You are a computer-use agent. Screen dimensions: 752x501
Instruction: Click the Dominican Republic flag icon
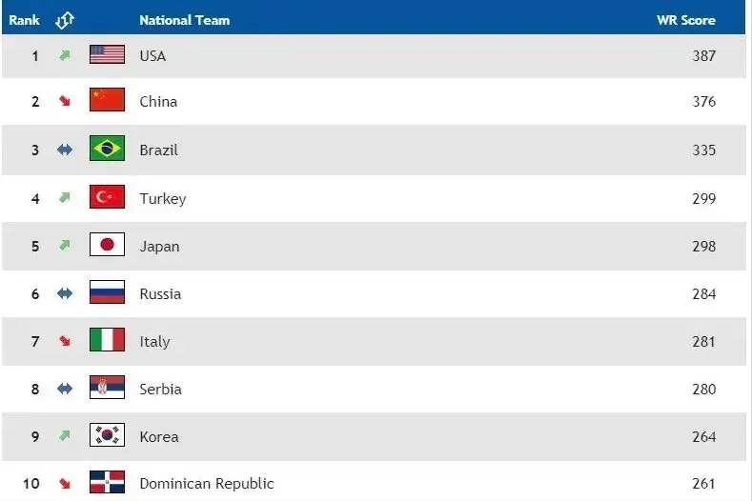coord(107,483)
